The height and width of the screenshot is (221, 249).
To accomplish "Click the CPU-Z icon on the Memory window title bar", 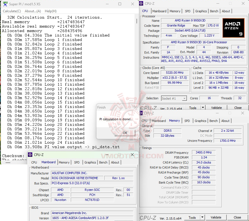I will tap(142, 113).
